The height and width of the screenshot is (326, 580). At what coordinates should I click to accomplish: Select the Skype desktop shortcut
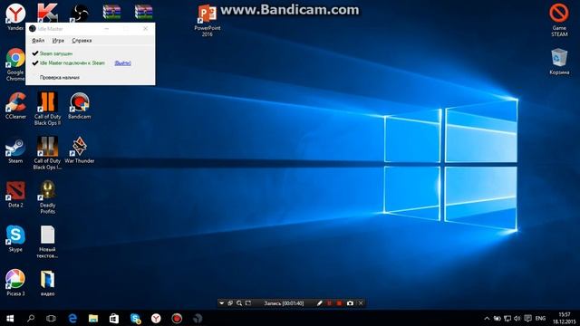tap(15, 239)
